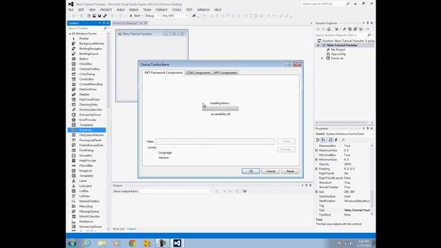Collapse the All Windows Forms category
441x248 pixels.
[x=70, y=34]
